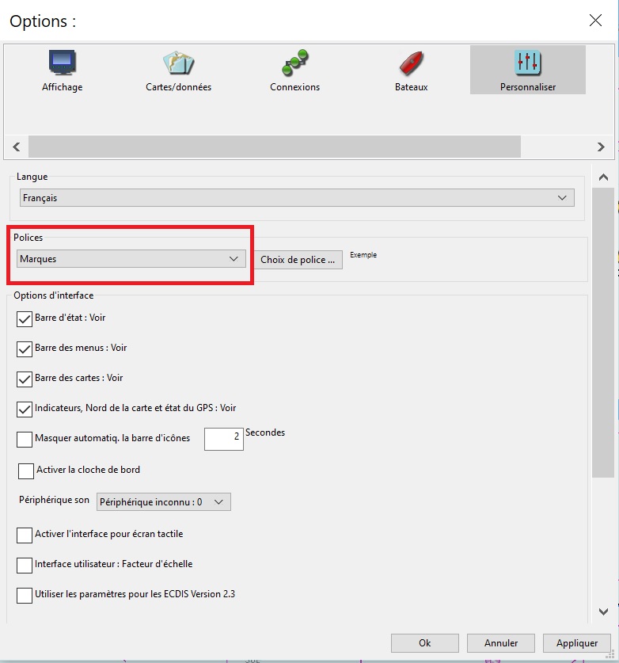Select the Cartes/données charts icon

click(x=178, y=63)
